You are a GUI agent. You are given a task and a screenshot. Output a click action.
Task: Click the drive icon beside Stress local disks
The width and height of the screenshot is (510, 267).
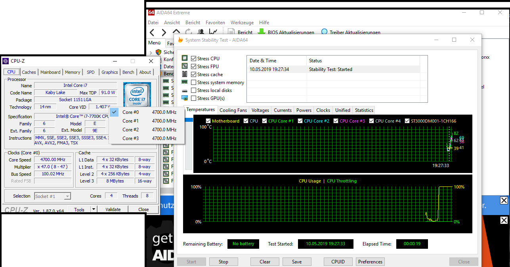(x=185, y=90)
